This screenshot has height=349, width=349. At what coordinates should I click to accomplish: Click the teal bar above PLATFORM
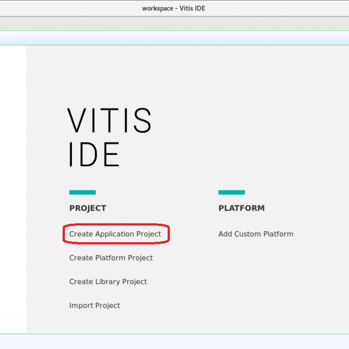pos(231,192)
